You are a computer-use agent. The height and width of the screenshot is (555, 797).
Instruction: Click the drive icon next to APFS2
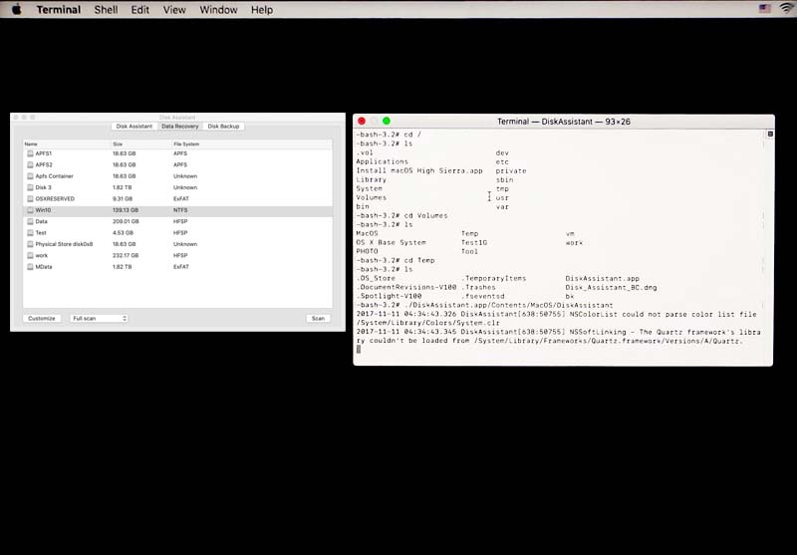pyautogui.click(x=30, y=164)
